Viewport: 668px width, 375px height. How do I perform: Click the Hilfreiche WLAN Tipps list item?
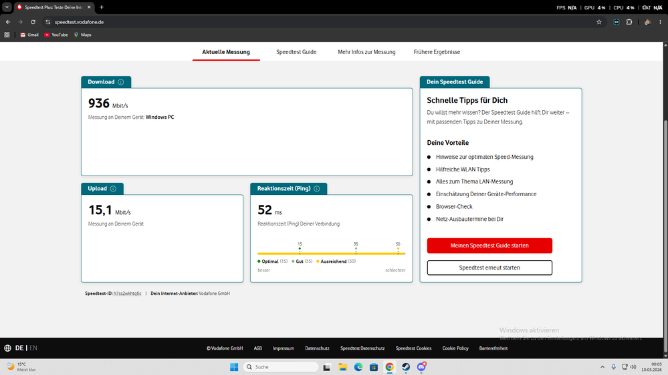pyautogui.click(x=463, y=169)
